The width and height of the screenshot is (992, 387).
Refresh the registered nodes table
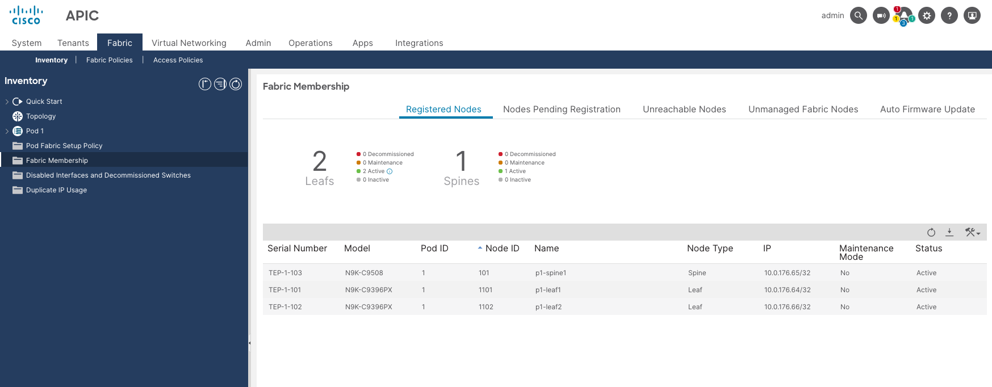click(x=931, y=232)
